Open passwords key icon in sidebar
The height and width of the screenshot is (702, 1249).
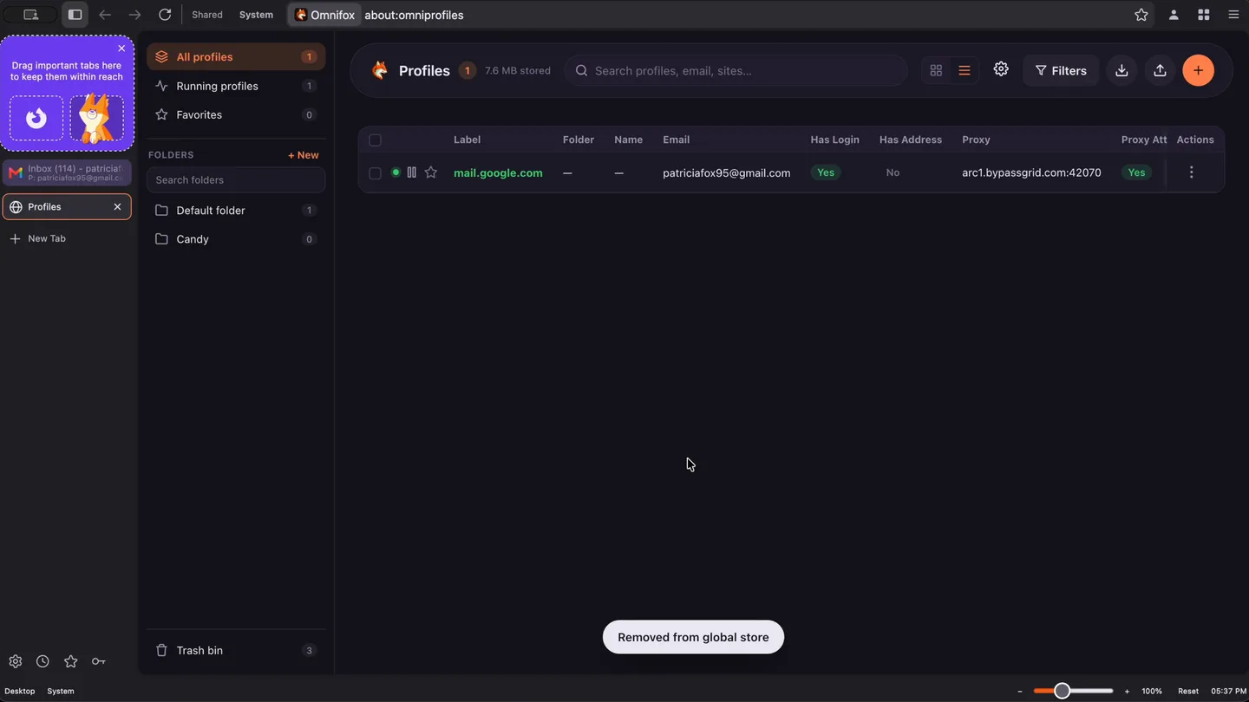(99, 661)
